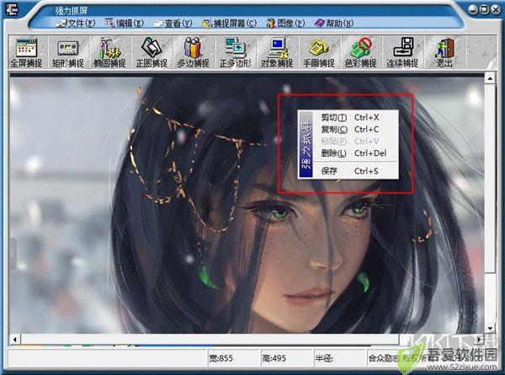Select the 对象捕捉 object capture tool
The height and width of the screenshot is (375, 505).
coord(277,52)
